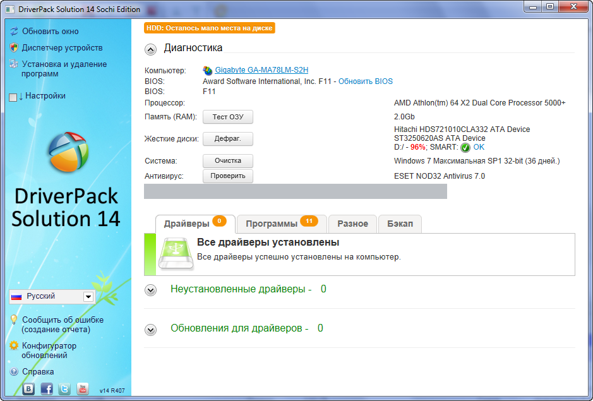Click the help question mark icon
Viewport: 593px width, 401px height.
pos(14,372)
